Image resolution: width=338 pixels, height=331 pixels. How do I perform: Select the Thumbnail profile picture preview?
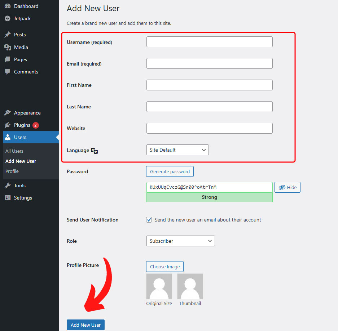190,286
